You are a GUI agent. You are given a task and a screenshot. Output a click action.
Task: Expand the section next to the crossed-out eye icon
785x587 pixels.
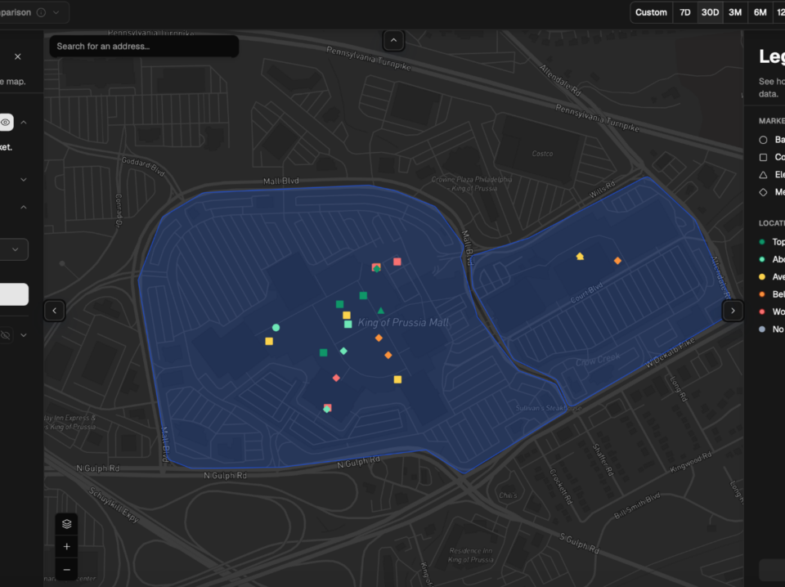coord(24,335)
